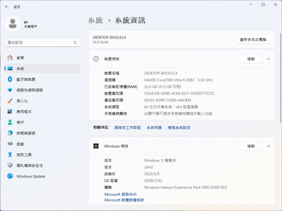Click the RAM value 32.0 GB
The image size is (282, 211).
click(163, 87)
